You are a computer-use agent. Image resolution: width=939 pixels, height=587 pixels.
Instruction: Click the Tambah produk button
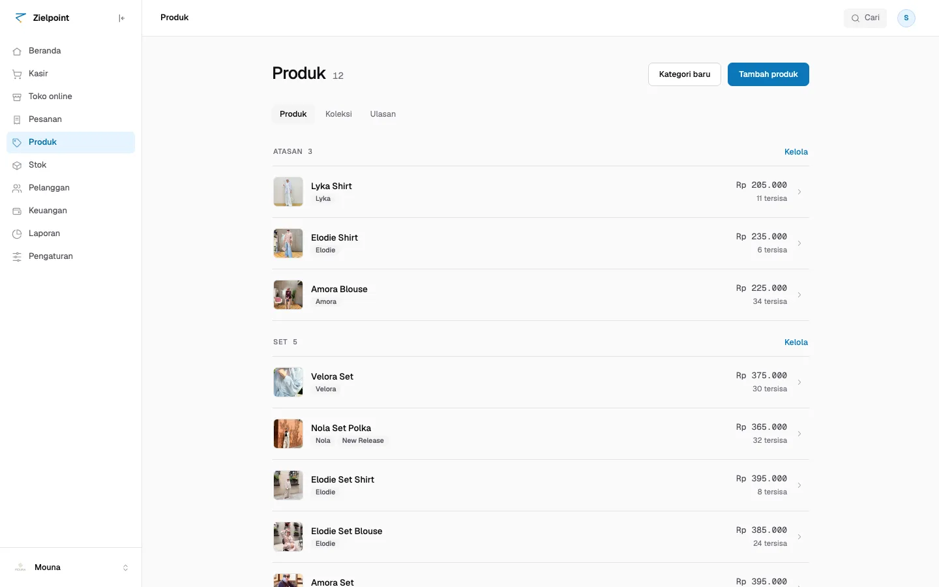pyautogui.click(x=768, y=74)
